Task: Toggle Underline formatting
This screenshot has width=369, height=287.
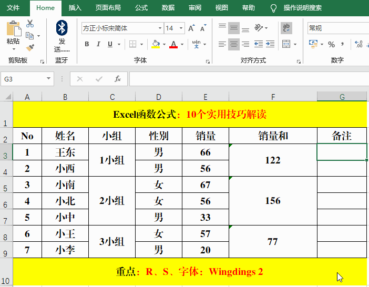Action: (x=110, y=44)
